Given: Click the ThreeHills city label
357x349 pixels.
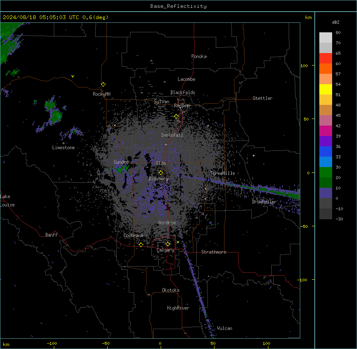Looking at the screenshot, I should coord(222,173).
